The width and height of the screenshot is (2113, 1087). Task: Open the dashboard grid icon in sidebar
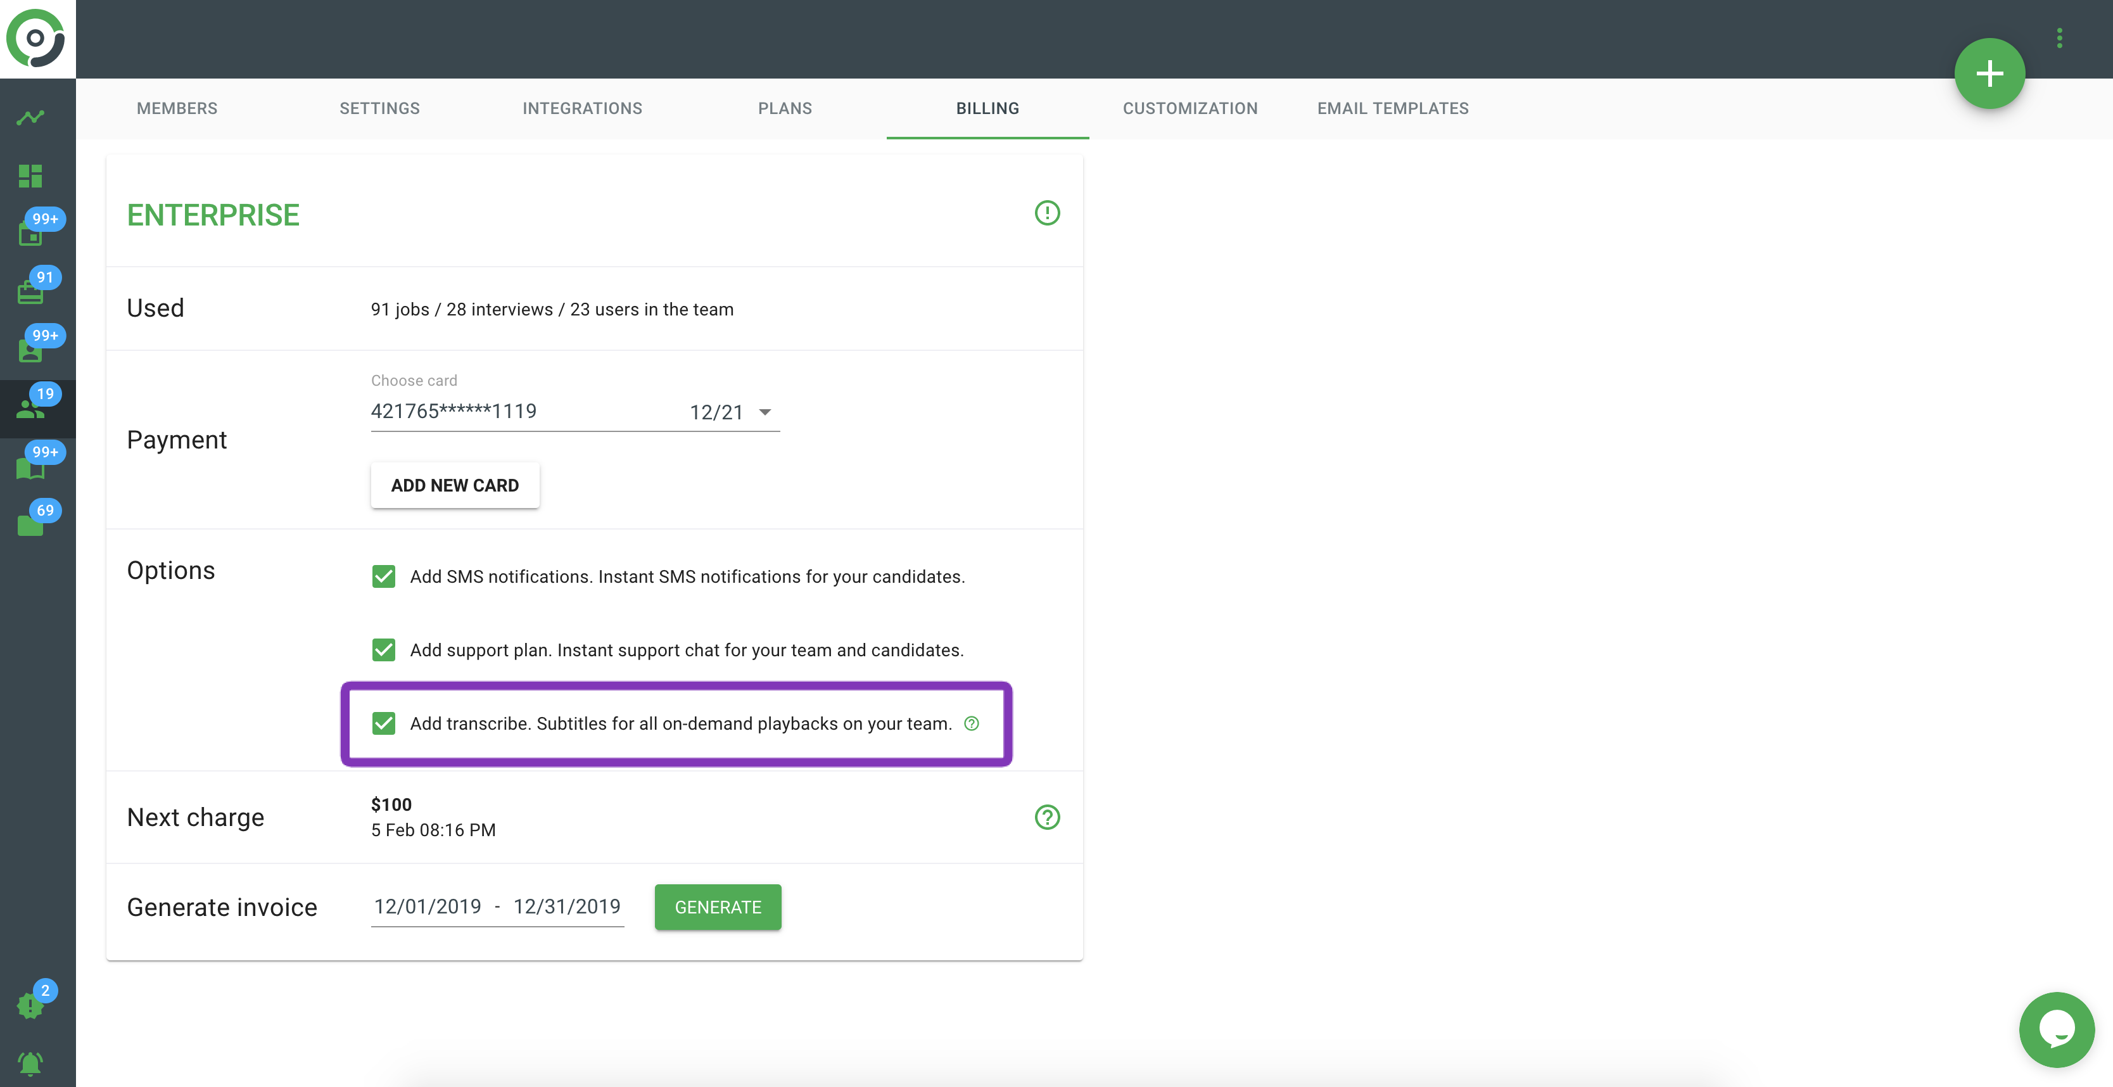pyautogui.click(x=30, y=175)
